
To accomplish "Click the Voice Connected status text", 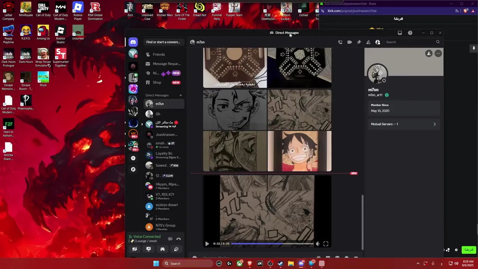I will (x=147, y=236).
